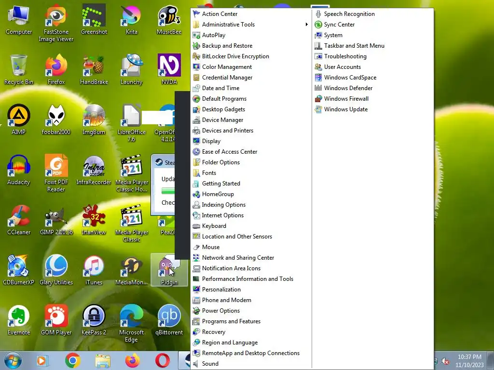Select Media Player Classic Home Cinema icon
The image size is (494, 370).
(131, 173)
